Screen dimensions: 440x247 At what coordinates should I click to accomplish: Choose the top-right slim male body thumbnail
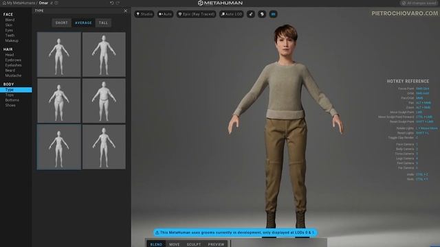click(x=104, y=54)
